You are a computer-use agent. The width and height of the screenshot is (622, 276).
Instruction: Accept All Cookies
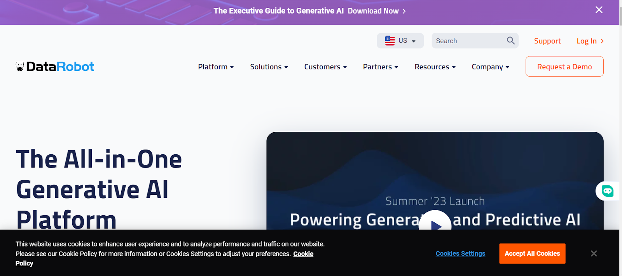532,253
